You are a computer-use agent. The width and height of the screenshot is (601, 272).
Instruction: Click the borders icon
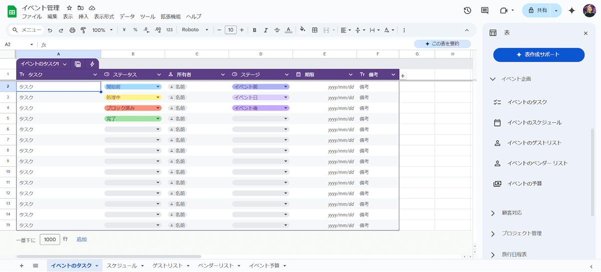point(315,30)
